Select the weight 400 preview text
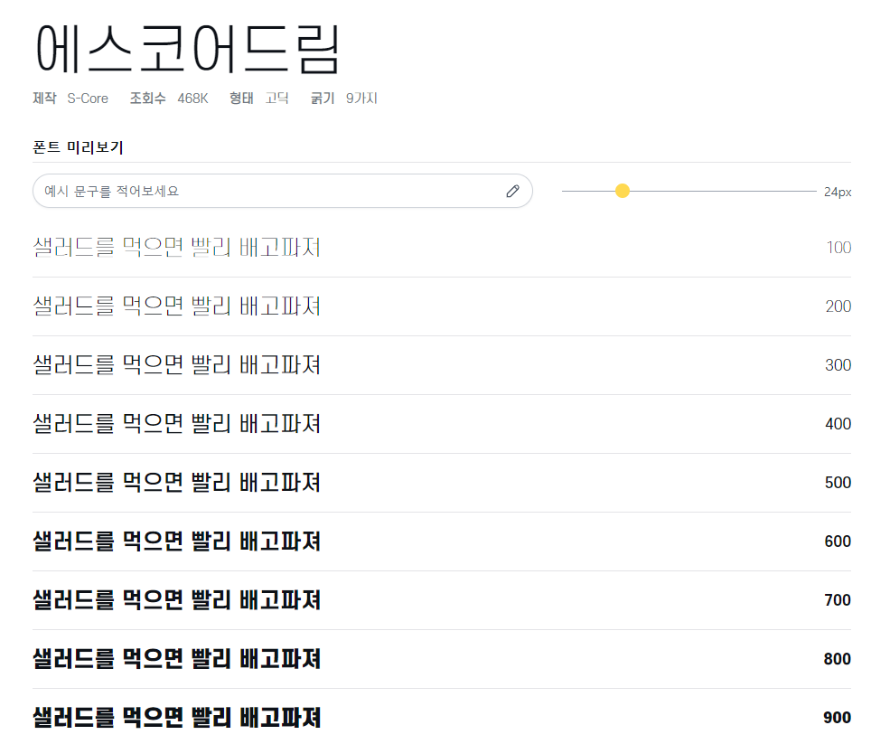The image size is (871, 744). point(177,423)
